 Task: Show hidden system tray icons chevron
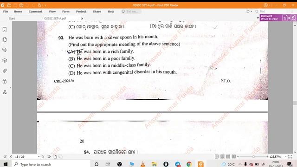[x=240, y=164]
